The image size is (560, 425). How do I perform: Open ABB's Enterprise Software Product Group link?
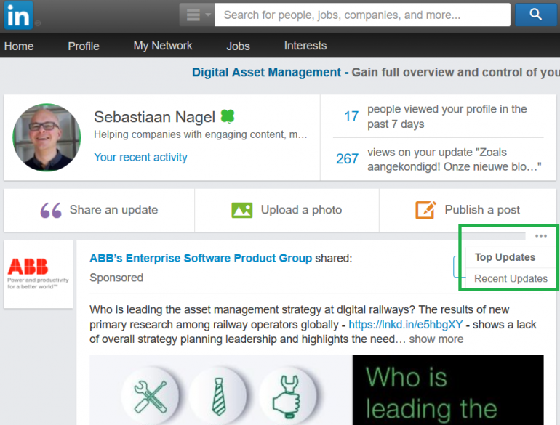201,258
